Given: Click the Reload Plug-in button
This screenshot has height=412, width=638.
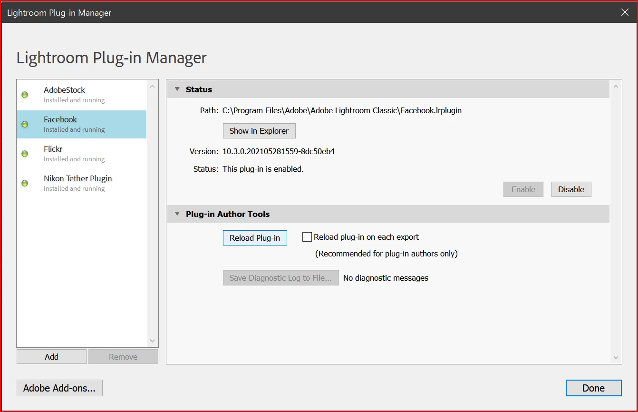Looking at the screenshot, I should (x=255, y=238).
